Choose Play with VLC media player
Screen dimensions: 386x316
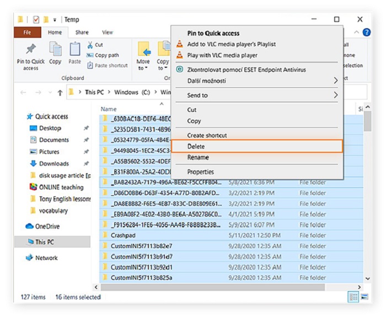[x=257, y=55]
